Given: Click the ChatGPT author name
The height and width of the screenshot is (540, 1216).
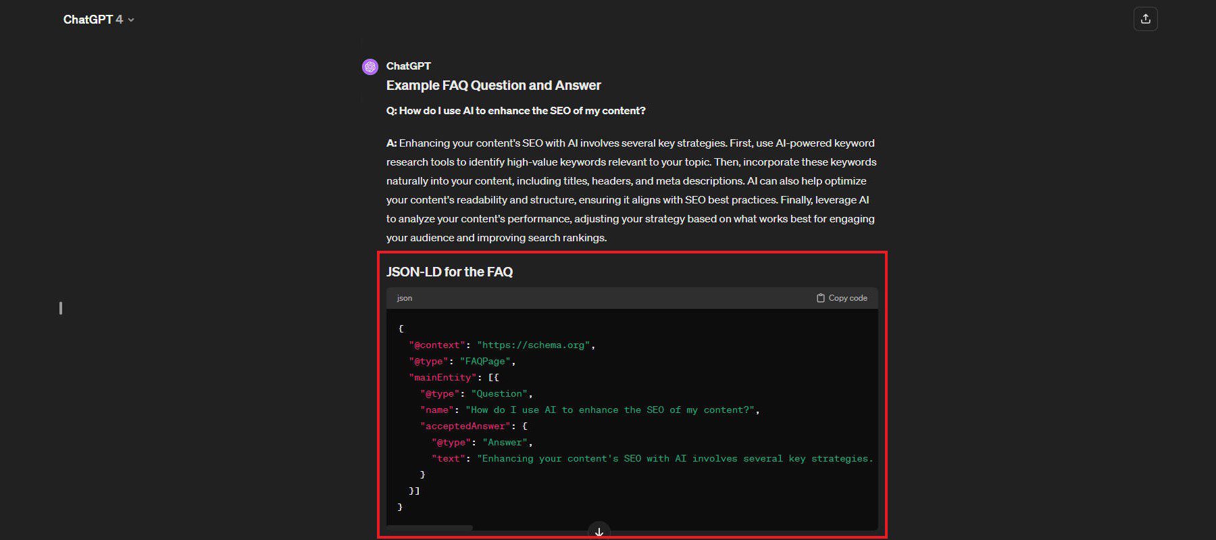Looking at the screenshot, I should pyautogui.click(x=408, y=66).
